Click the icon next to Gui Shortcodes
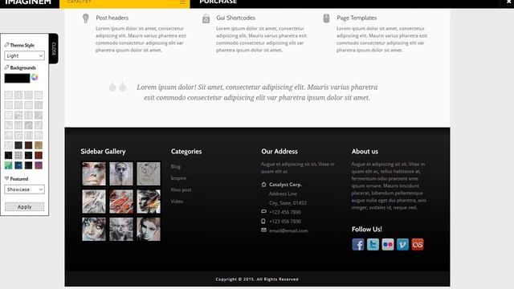This screenshot has height=289, width=514. pyautogui.click(x=206, y=18)
